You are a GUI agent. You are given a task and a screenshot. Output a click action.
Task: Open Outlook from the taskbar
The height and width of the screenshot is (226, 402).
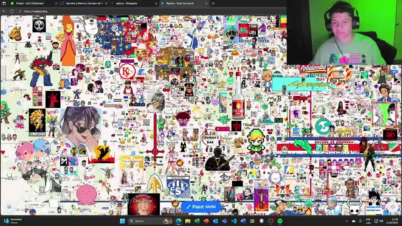(x=215, y=221)
